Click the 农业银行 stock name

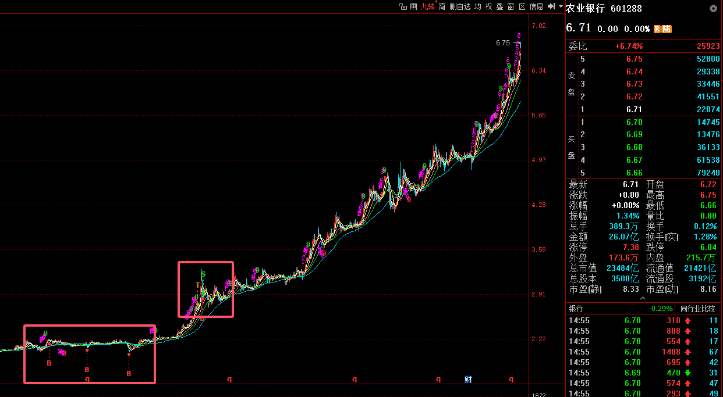coord(585,9)
